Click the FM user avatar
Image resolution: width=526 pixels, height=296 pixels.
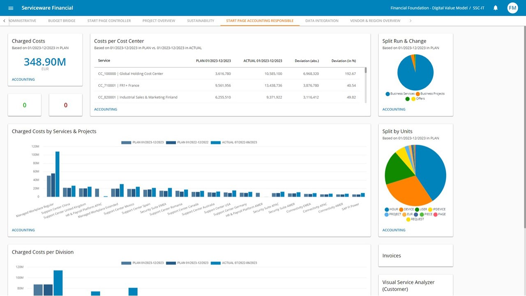(512, 8)
